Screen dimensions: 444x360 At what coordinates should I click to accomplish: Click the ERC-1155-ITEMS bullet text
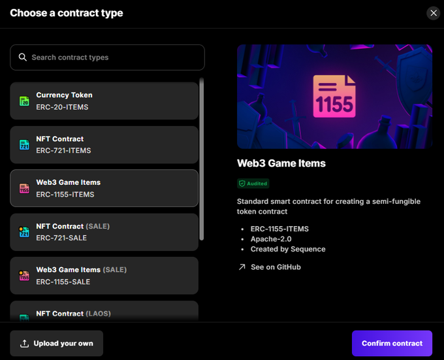279,229
